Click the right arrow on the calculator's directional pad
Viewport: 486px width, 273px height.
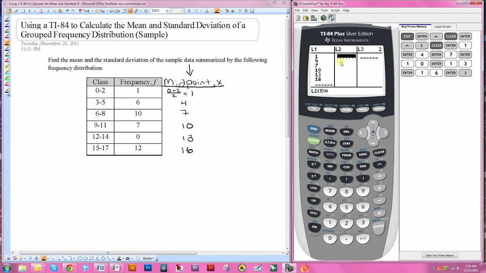coord(384,133)
